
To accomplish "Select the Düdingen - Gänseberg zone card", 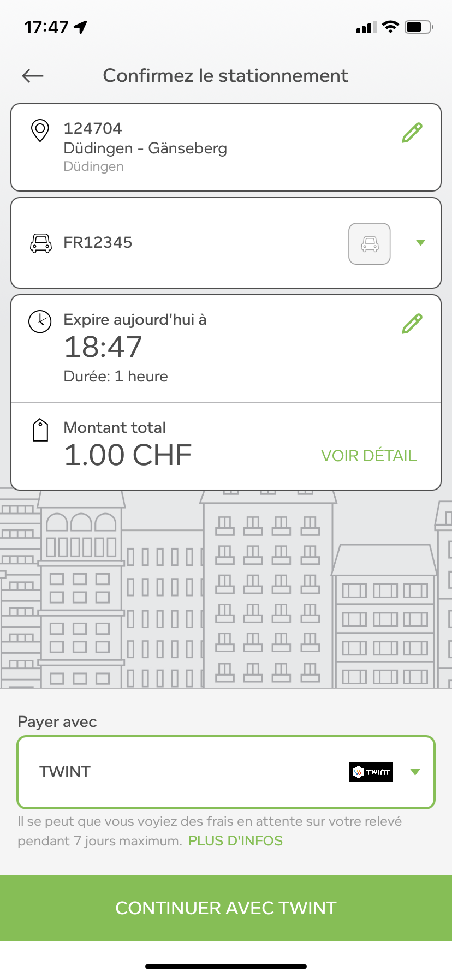I will coord(226,147).
